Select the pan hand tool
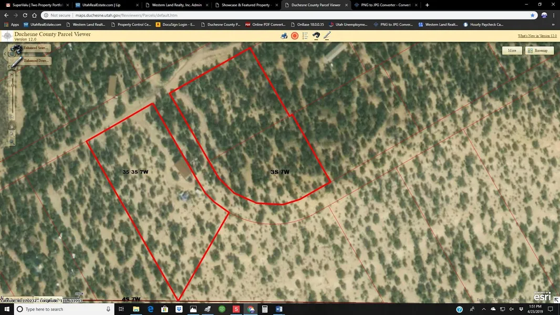Image resolution: width=560 pixels, height=315 pixels. click(x=12, y=127)
